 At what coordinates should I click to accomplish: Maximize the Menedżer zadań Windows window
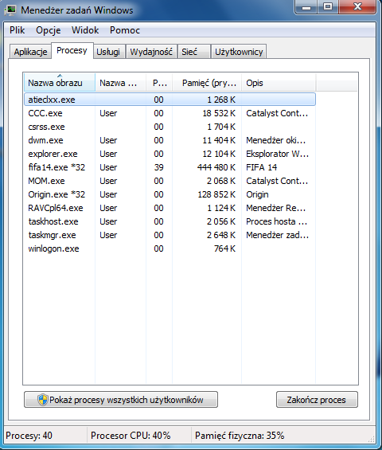click(x=328, y=7)
